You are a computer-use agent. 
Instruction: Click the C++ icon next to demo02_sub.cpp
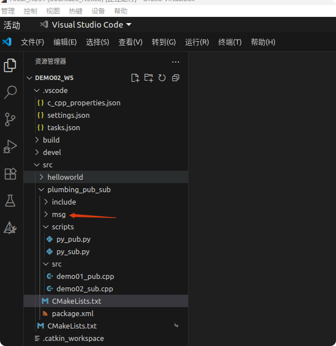tap(50, 289)
